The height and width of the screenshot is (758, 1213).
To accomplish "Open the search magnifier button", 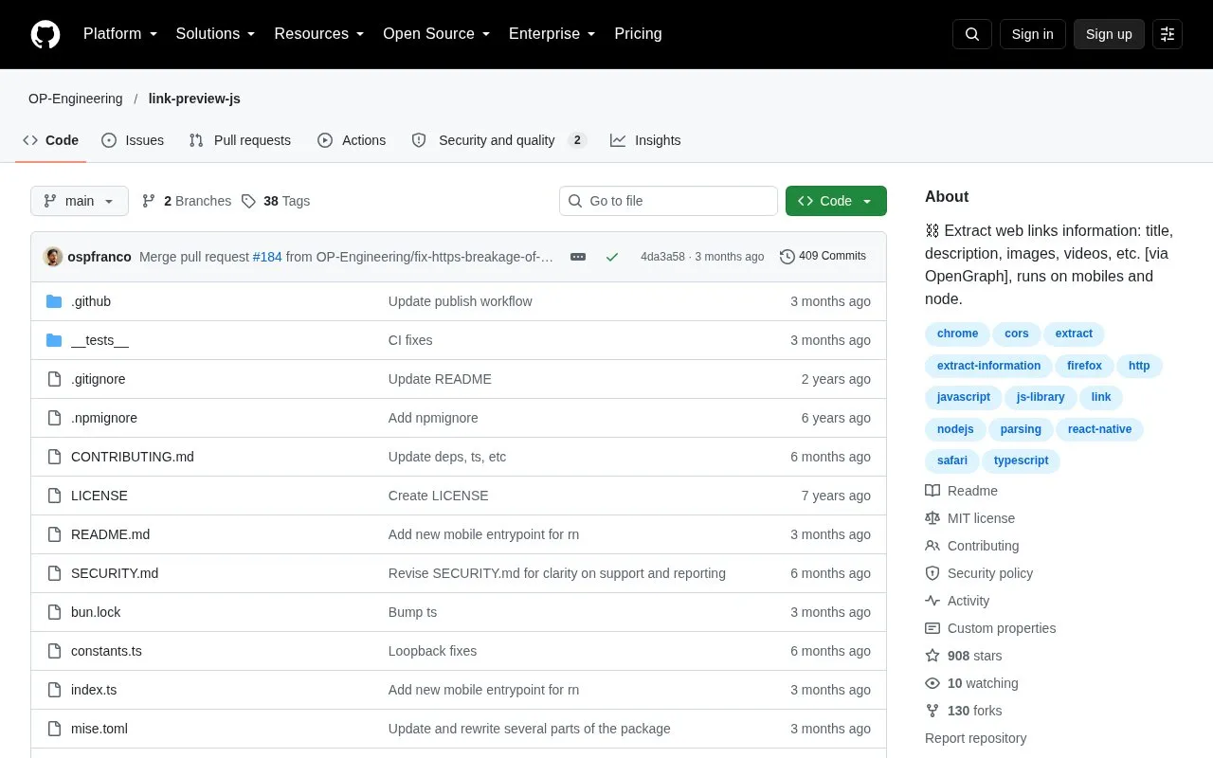I will [972, 34].
